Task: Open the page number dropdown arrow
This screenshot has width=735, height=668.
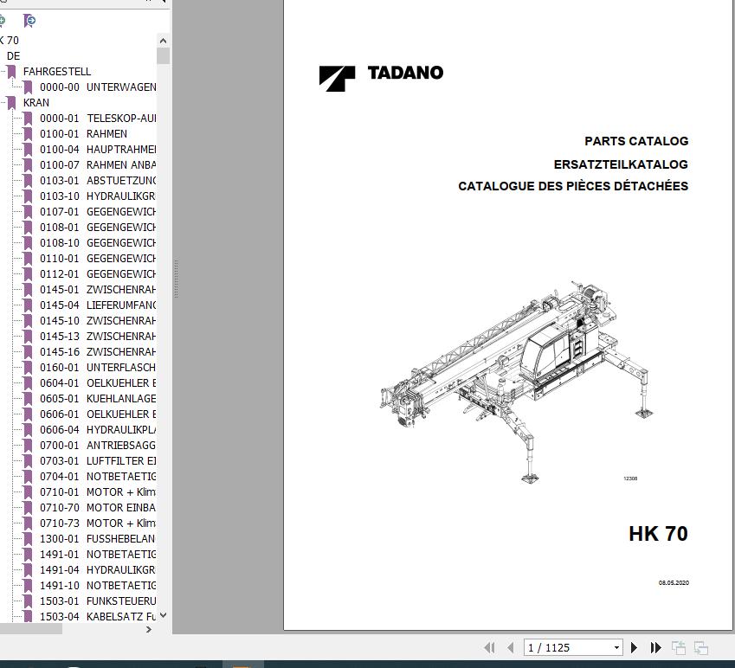Action: coord(616,646)
